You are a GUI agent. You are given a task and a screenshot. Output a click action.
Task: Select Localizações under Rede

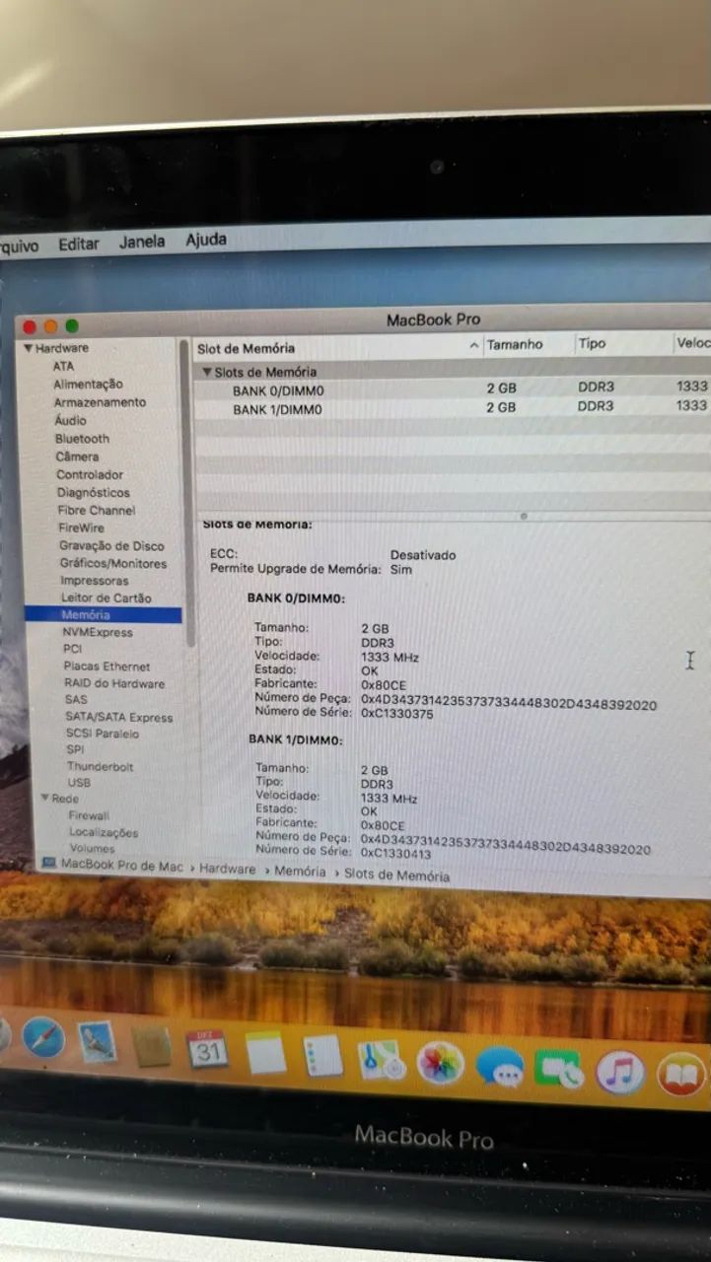tap(104, 832)
